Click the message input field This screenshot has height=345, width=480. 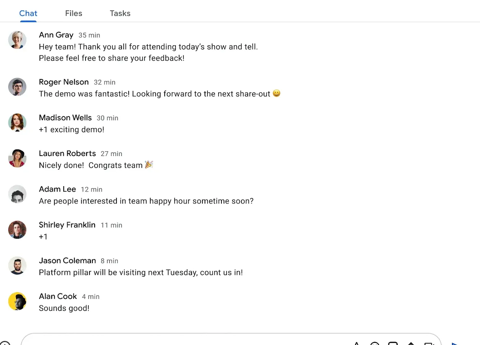pyautogui.click(x=180, y=341)
